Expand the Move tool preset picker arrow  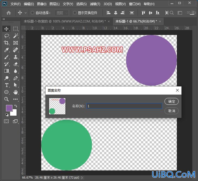26,13
